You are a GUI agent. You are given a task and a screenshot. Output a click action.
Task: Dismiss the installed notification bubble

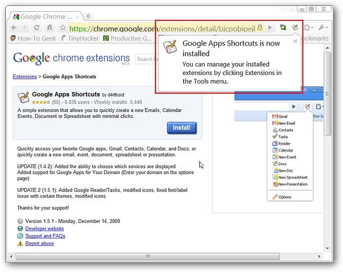pyautogui.click(x=295, y=41)
